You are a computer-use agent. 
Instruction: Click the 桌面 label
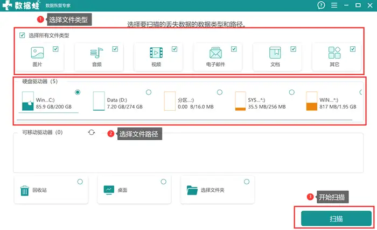point(122,190)
